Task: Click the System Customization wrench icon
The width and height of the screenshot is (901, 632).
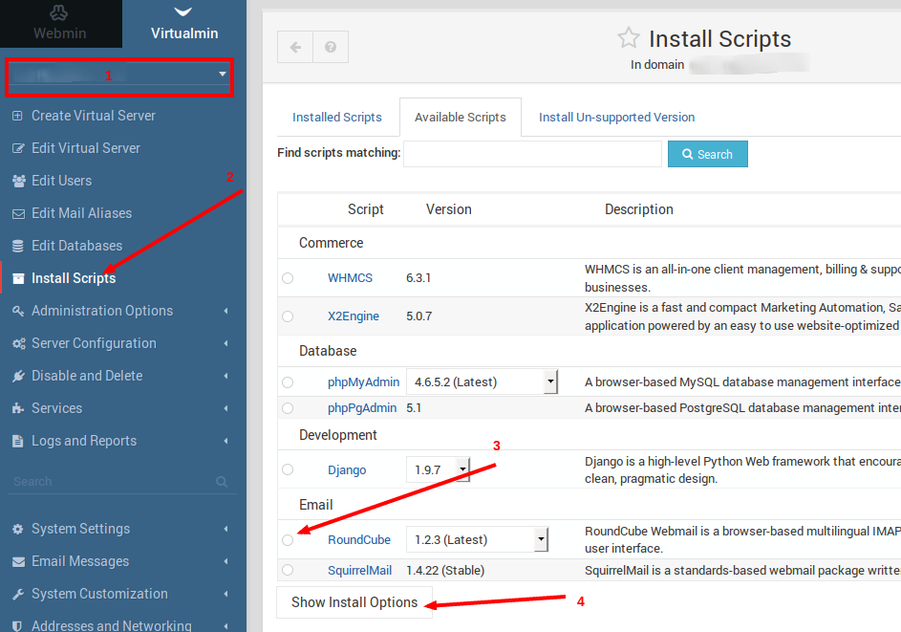Action: 18,594
